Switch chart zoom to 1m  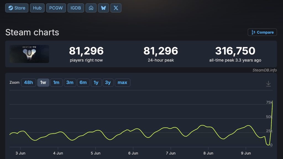[x=56, y=83]
